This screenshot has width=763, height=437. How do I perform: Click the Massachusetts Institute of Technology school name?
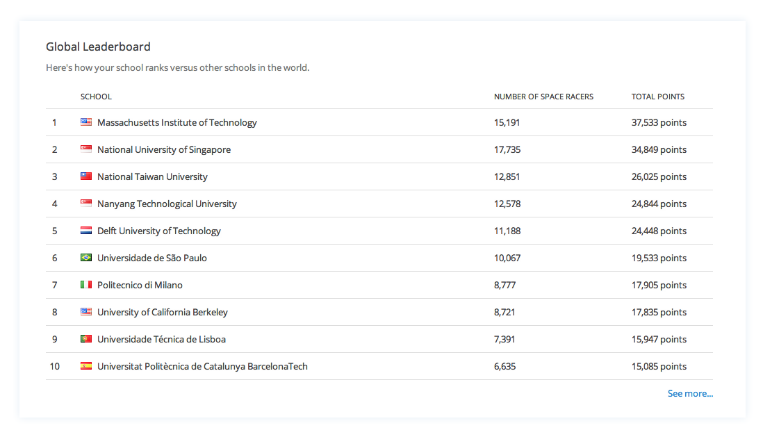(x=177, y=122)
